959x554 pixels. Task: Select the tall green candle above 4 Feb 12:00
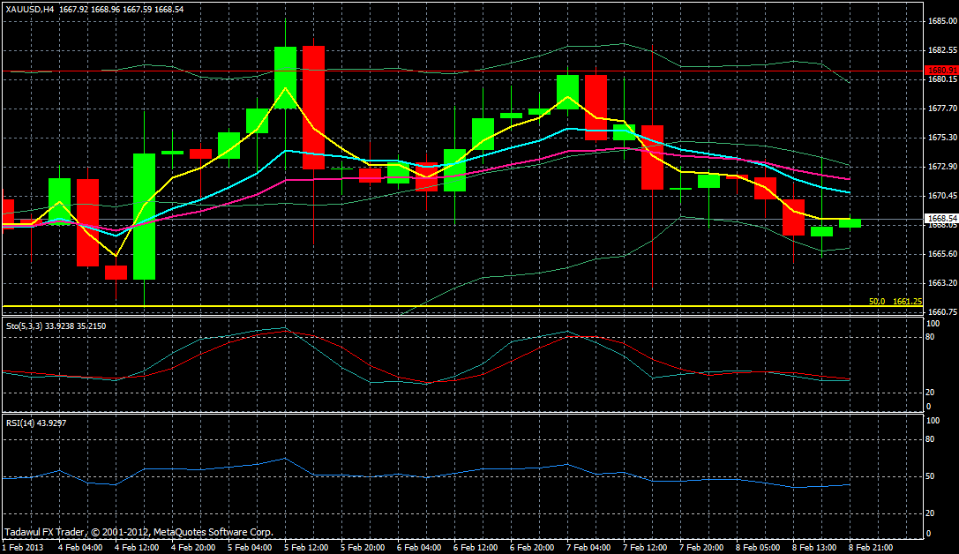[145, 216]
